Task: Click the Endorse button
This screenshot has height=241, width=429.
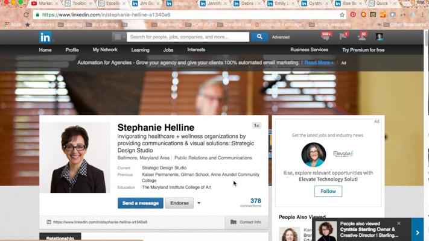Action: 179,203
